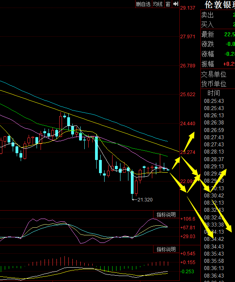This screenshot has height=282, width=235.
Task: Select the 08:35:58 tick row
Action: tap(214, 261)
